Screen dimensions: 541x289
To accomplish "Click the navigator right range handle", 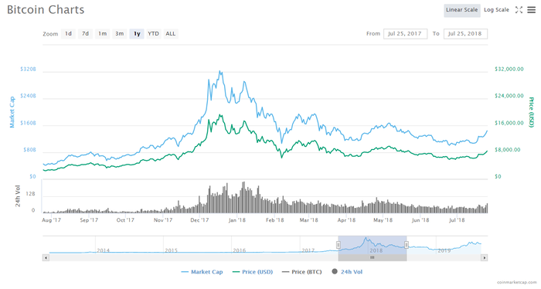I will [x=407, y=245].
